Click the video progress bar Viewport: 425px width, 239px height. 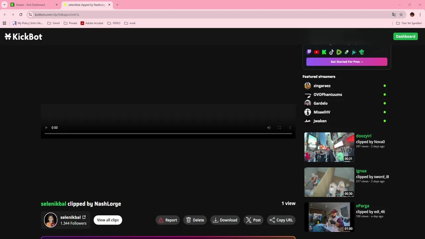tap(168, 133)
